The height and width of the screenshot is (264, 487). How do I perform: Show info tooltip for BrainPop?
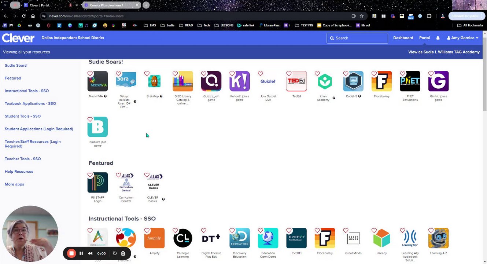pos(161,96)
